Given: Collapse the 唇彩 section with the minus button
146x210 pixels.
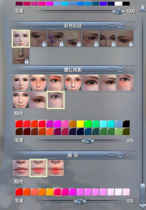Looking at the screenshot, I should point(111,155).
